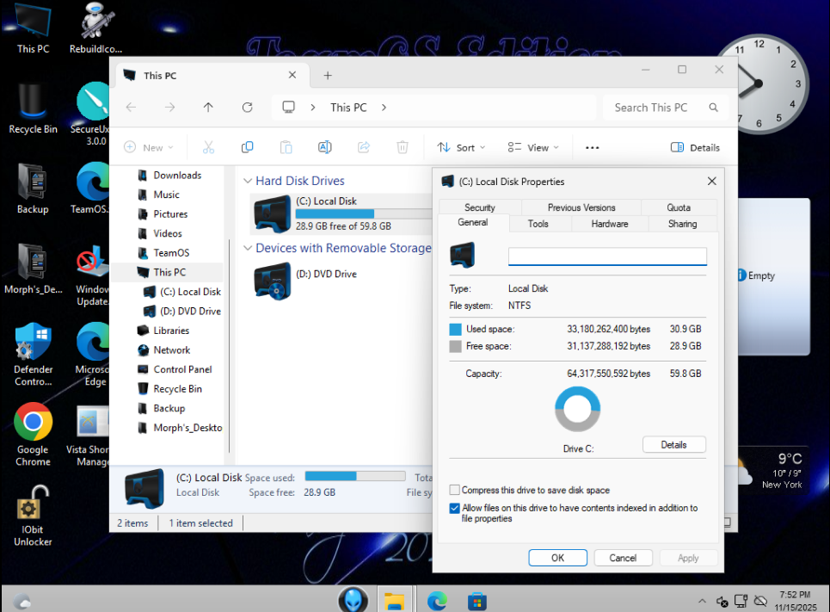This screenshot has height=612, width=830.
Task: Switch to the Security tab
Action: (x=479, y=207)
